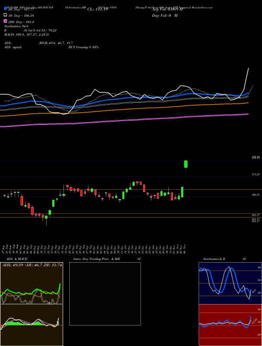This screenshot has height=346, width=262.
Task: Select the '50 Day - 106.58' legend text
Action: pos(21,16)
